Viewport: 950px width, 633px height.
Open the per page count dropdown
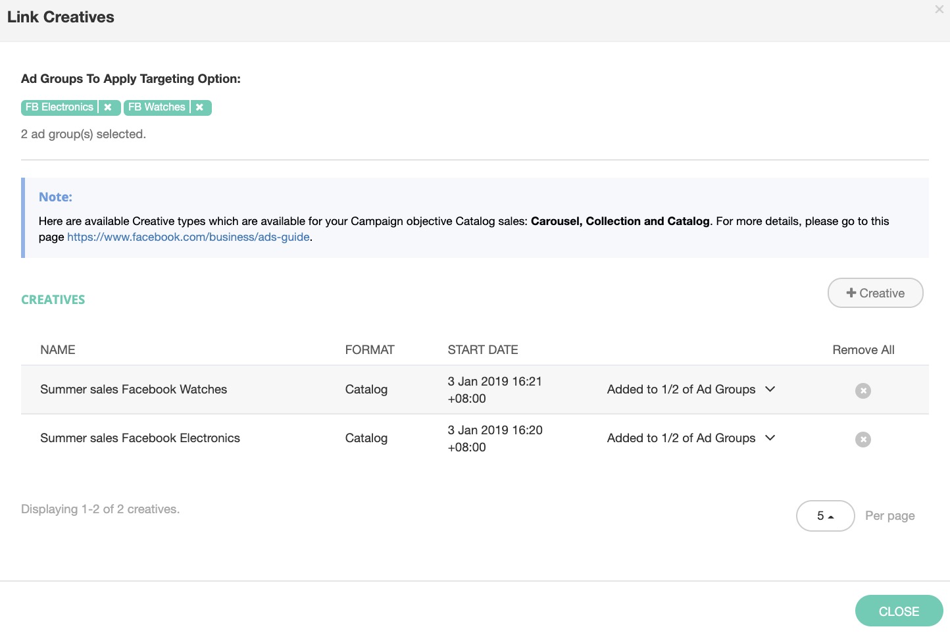(x=825, y=516)
